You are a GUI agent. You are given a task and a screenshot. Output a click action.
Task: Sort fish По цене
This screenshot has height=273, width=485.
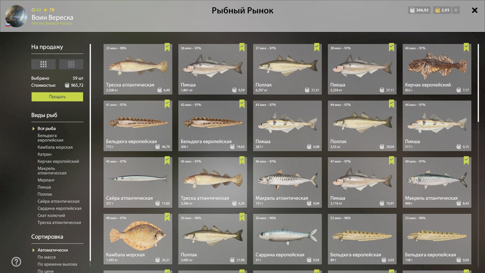pyautogui.click(x=46, y=271)
